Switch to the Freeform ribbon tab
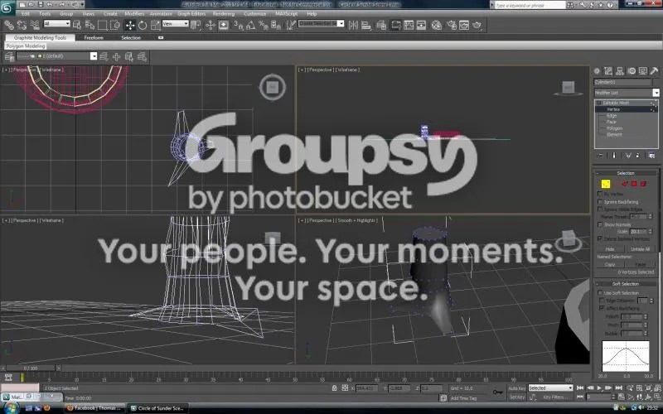Viewport: 663px width, 414px height. [94, 37]
